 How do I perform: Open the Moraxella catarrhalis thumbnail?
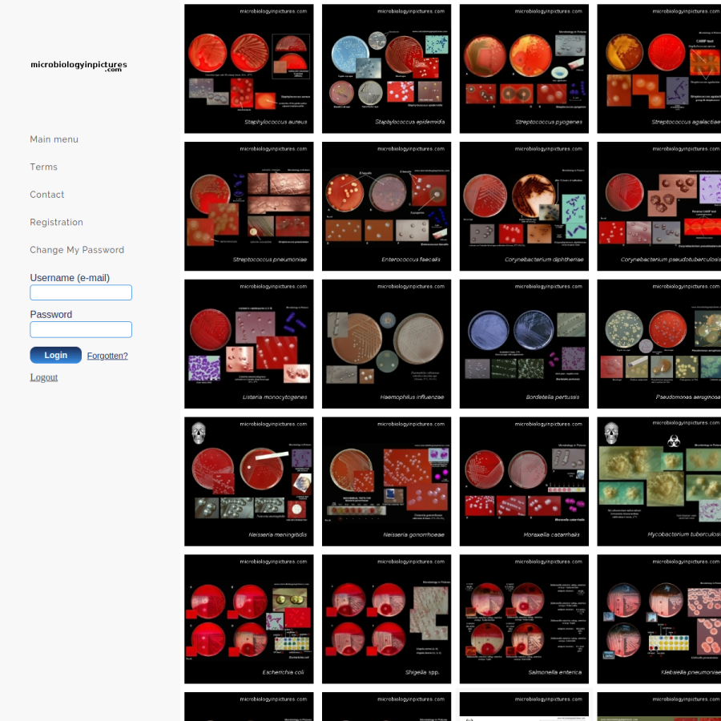point(524,481)
